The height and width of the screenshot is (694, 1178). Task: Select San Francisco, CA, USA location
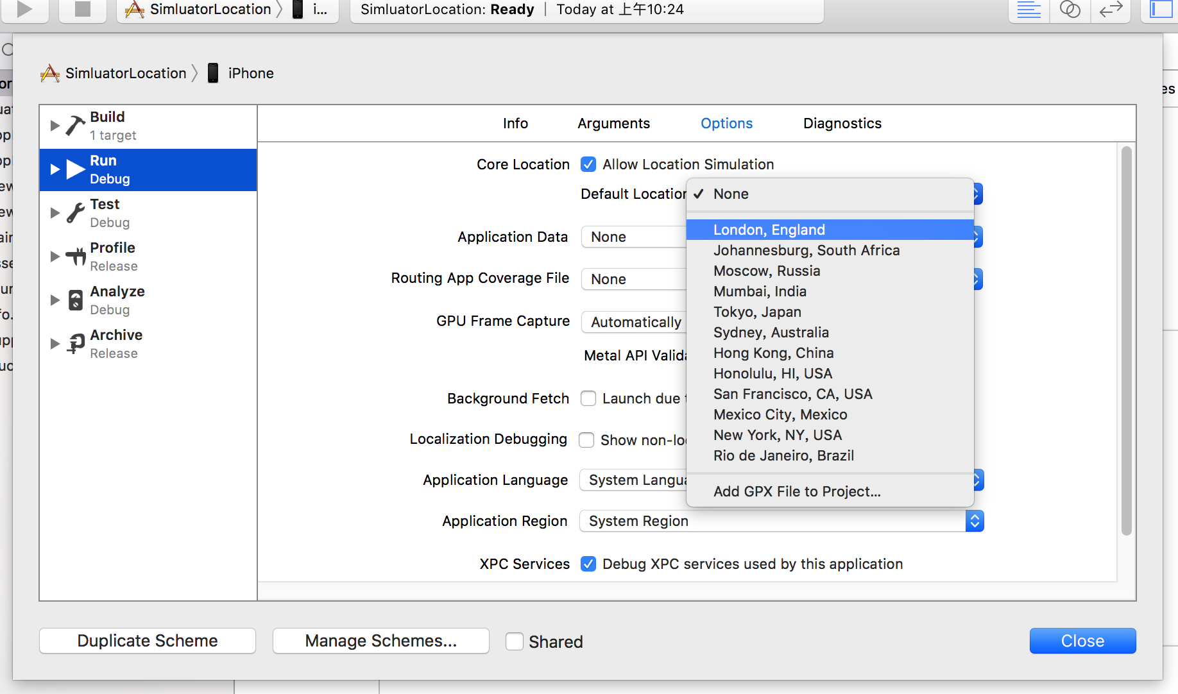coord(830,394)
